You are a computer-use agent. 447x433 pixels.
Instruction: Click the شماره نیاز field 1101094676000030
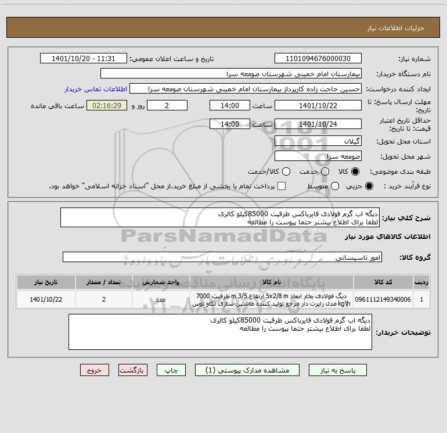coord(318,58)
